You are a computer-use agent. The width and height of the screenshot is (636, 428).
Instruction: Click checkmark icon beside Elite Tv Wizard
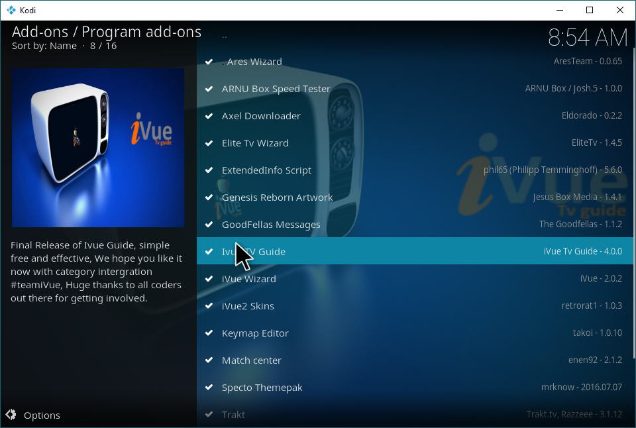(209, 143)
